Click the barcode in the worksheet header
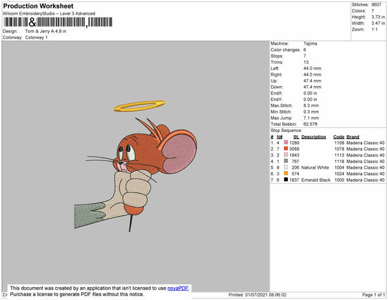The width and height of the screenshot is (388, 300). tap(58, 22)
